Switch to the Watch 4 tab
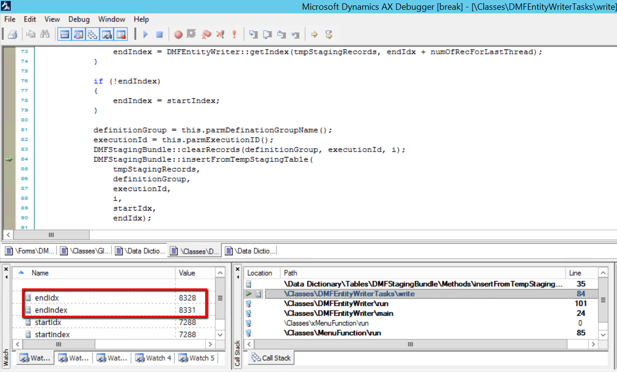This screenshot has width=617, height=372. click(154, 358)
